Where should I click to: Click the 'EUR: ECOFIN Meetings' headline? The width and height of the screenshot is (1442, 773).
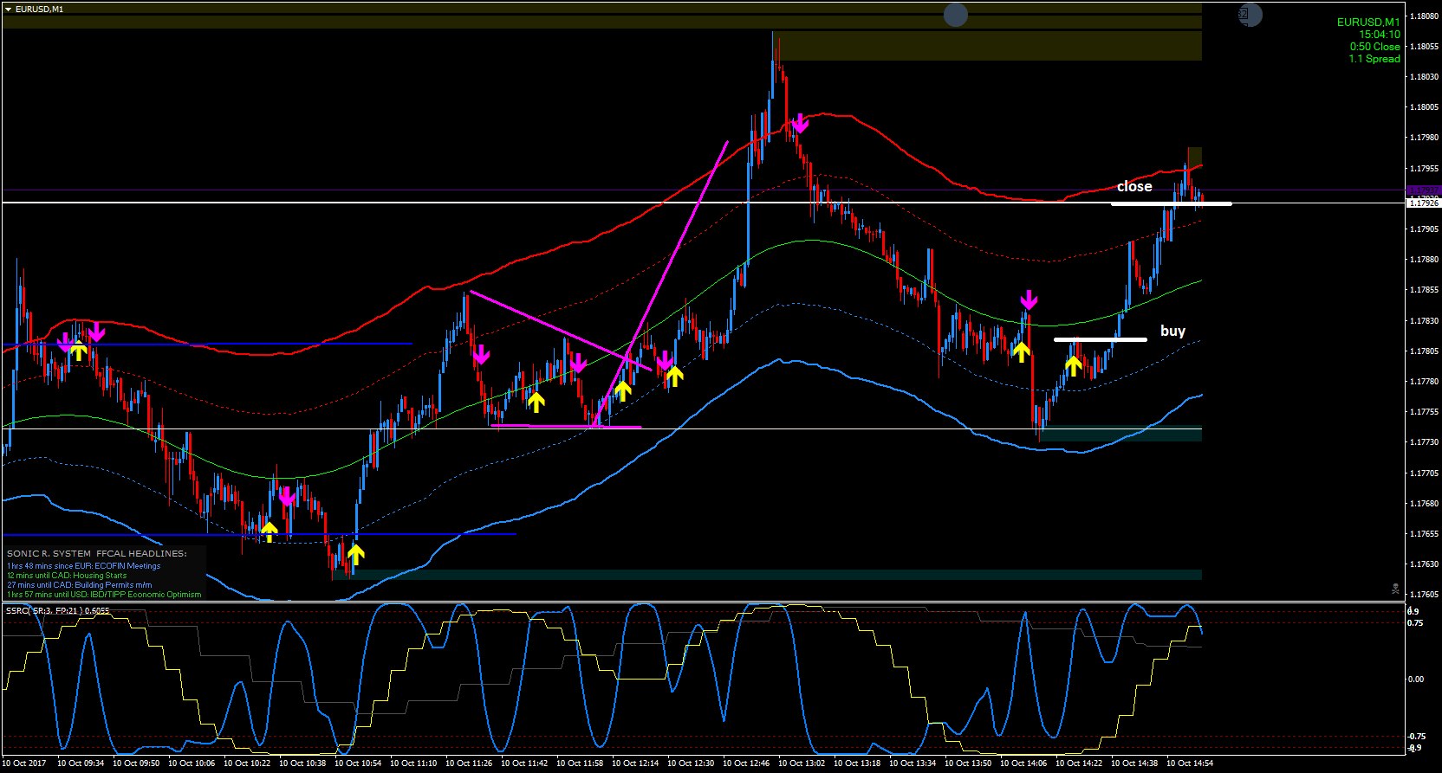pos(117,566)
